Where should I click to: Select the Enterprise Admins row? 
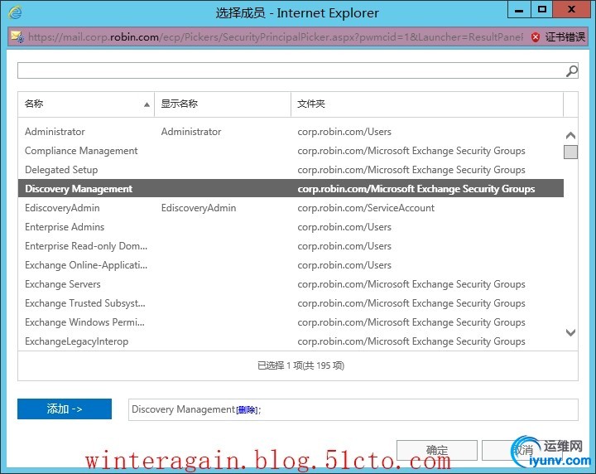pos(291,227)
